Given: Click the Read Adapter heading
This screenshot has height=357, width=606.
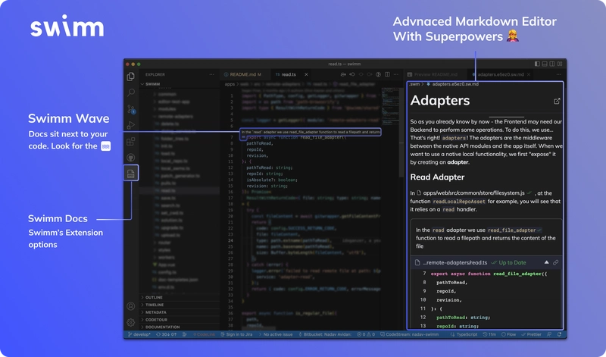Looking at the screenshot, I should click(437, 177).
